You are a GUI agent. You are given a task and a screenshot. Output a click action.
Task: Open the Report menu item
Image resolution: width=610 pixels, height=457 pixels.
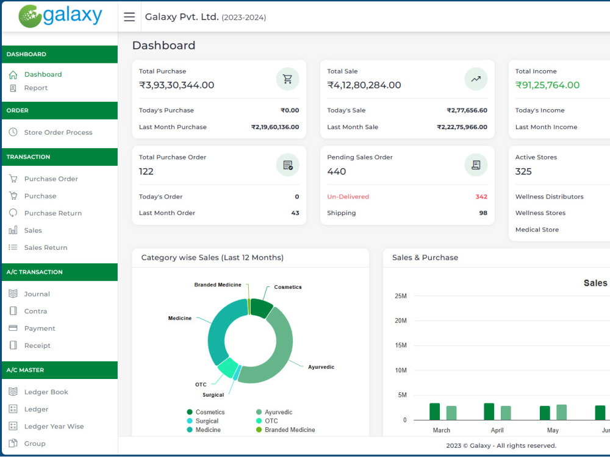pyautogui.click(x=36, y=88)
